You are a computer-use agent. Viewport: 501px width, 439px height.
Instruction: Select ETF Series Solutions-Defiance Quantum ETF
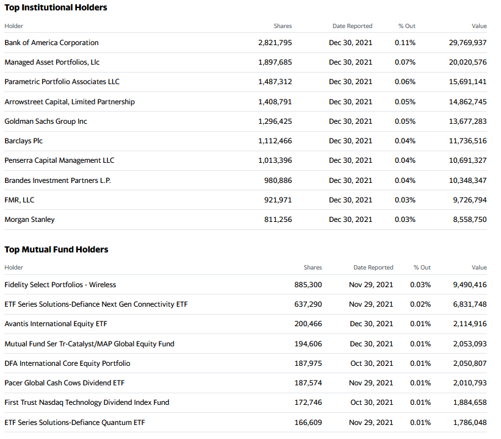[x=75, y=423]
